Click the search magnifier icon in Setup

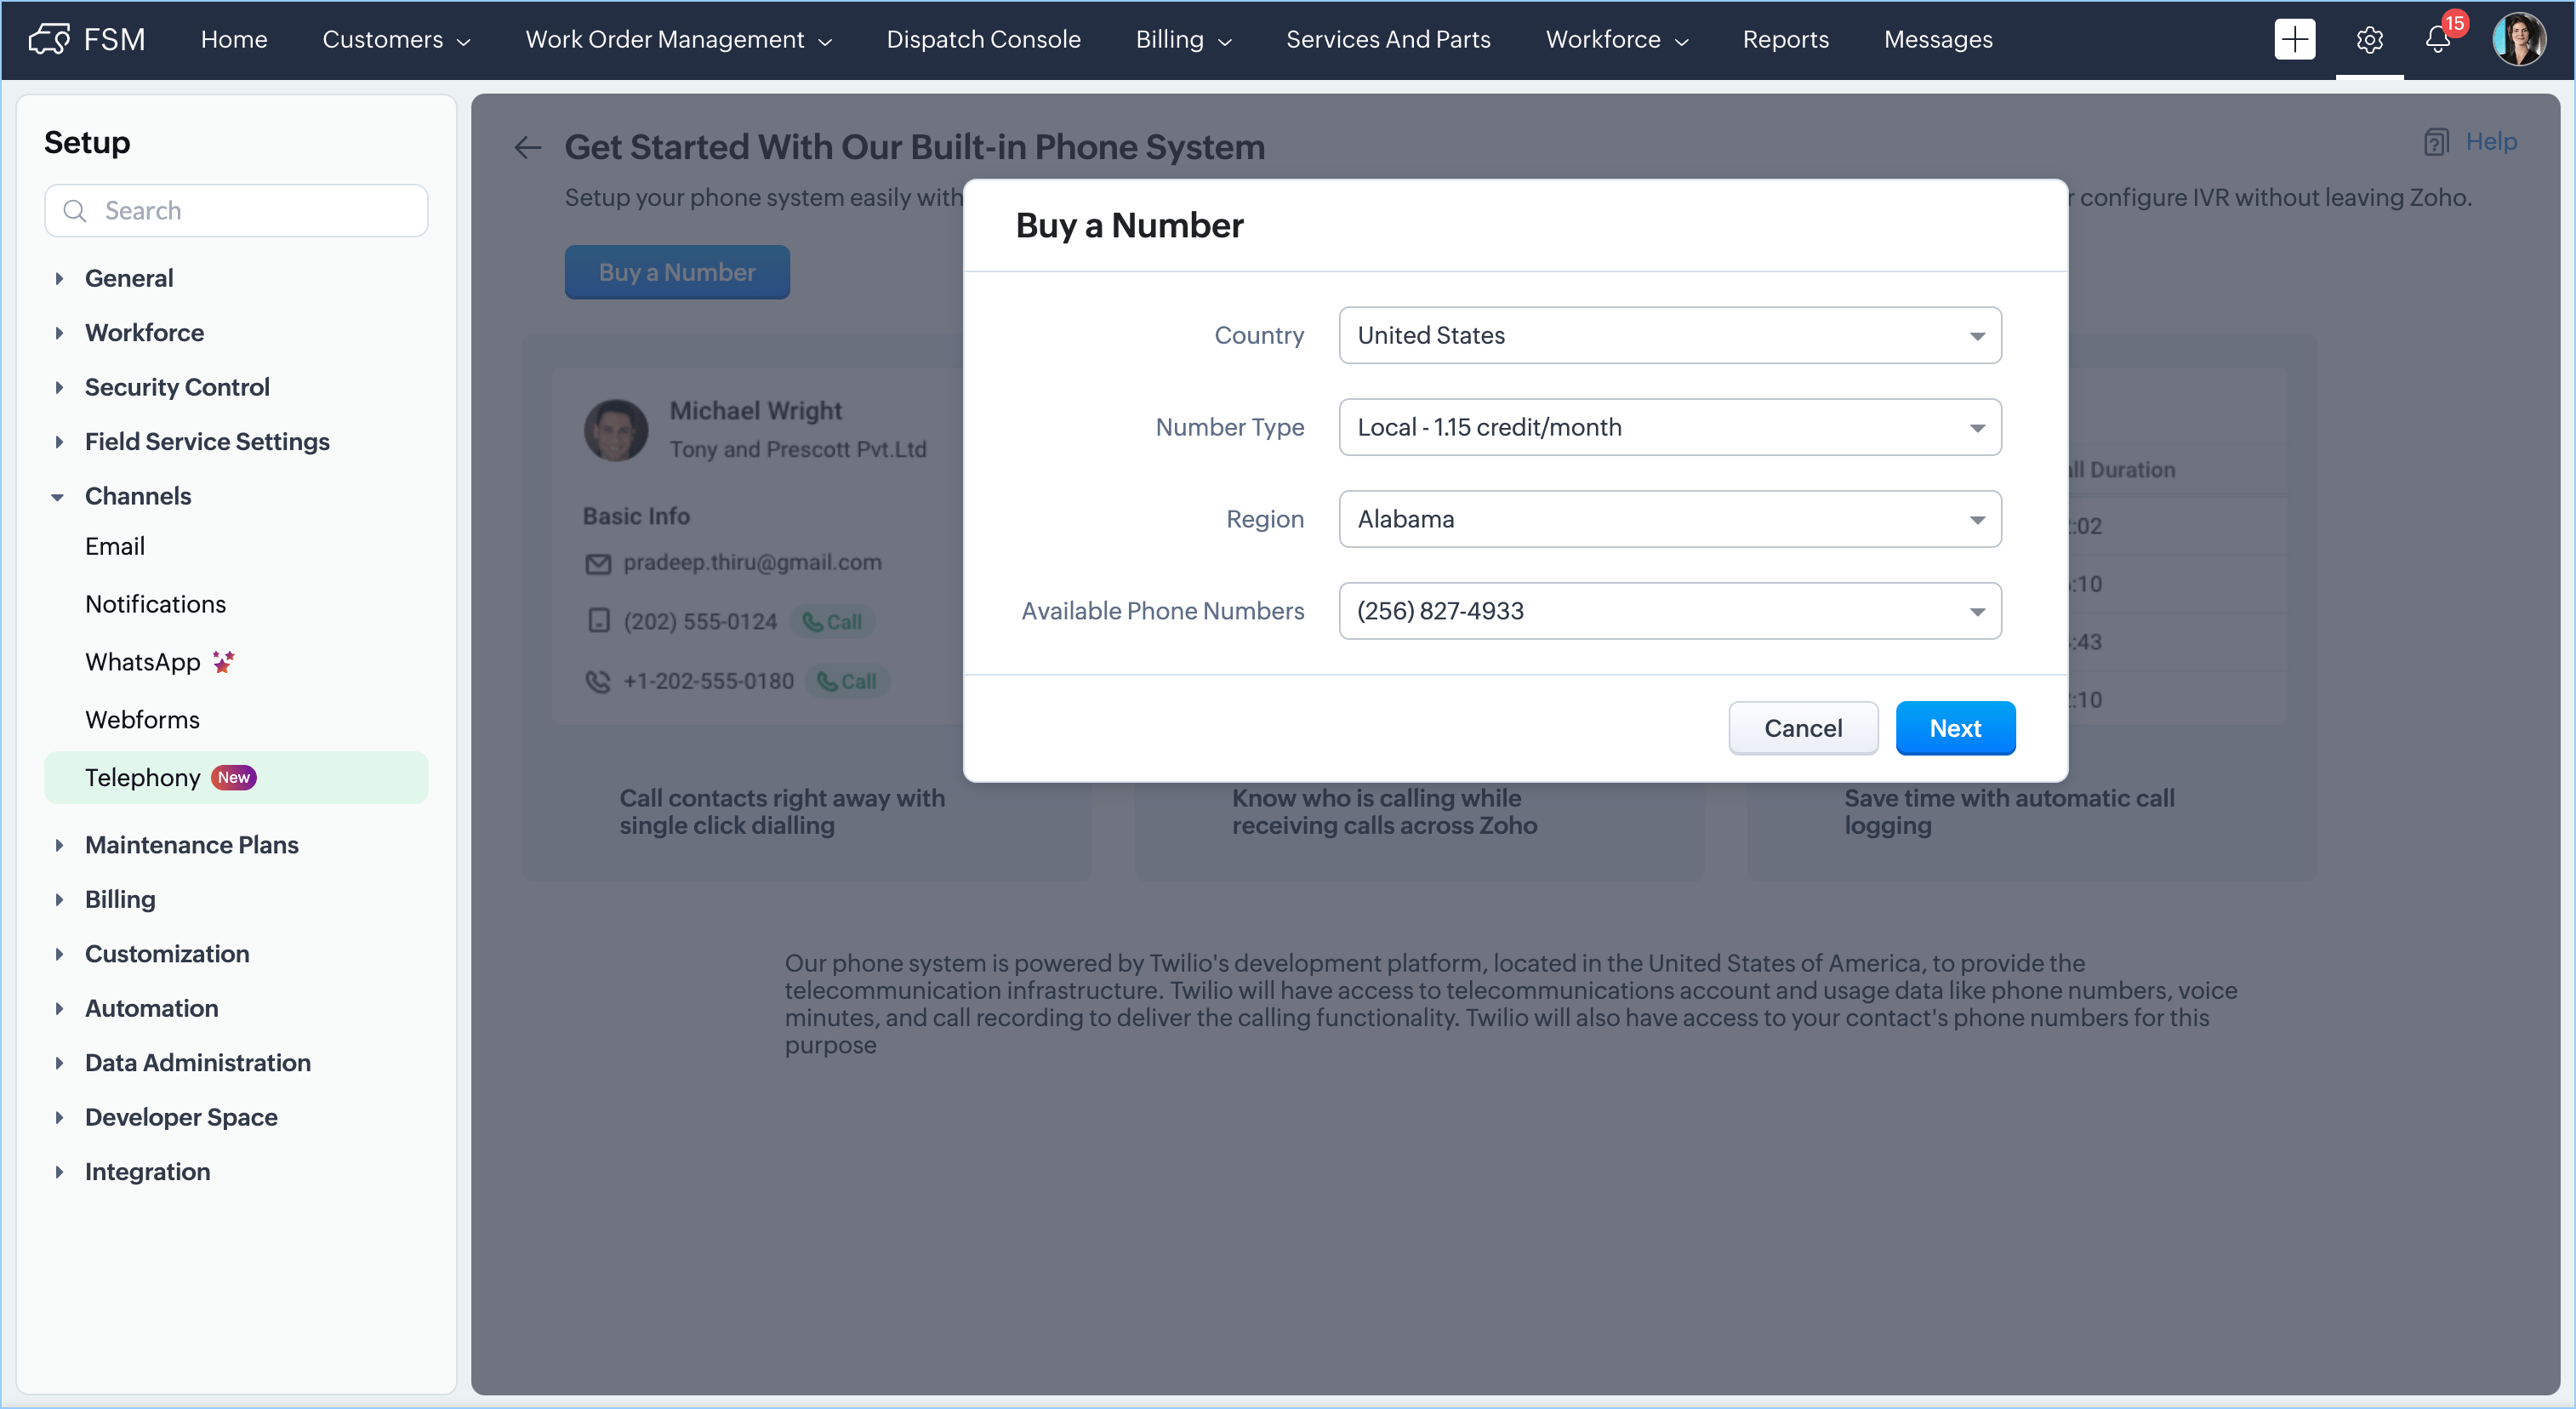click(x=75, y=211)
